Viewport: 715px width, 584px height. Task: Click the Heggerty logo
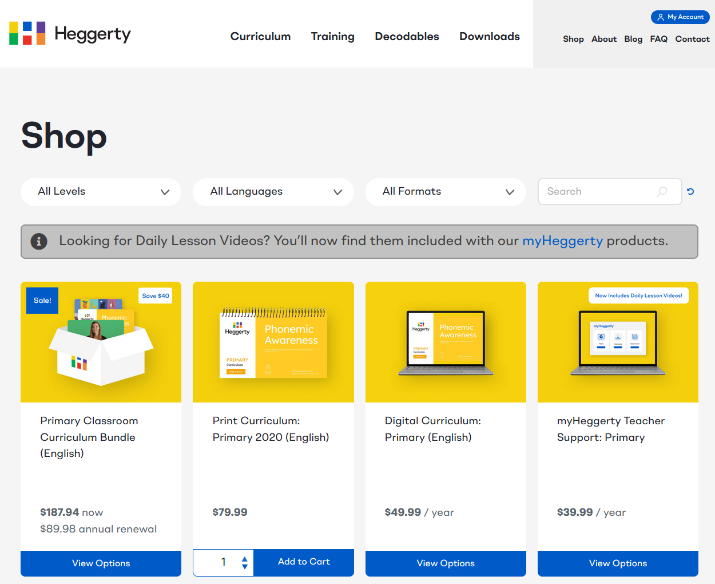point(70,34)
